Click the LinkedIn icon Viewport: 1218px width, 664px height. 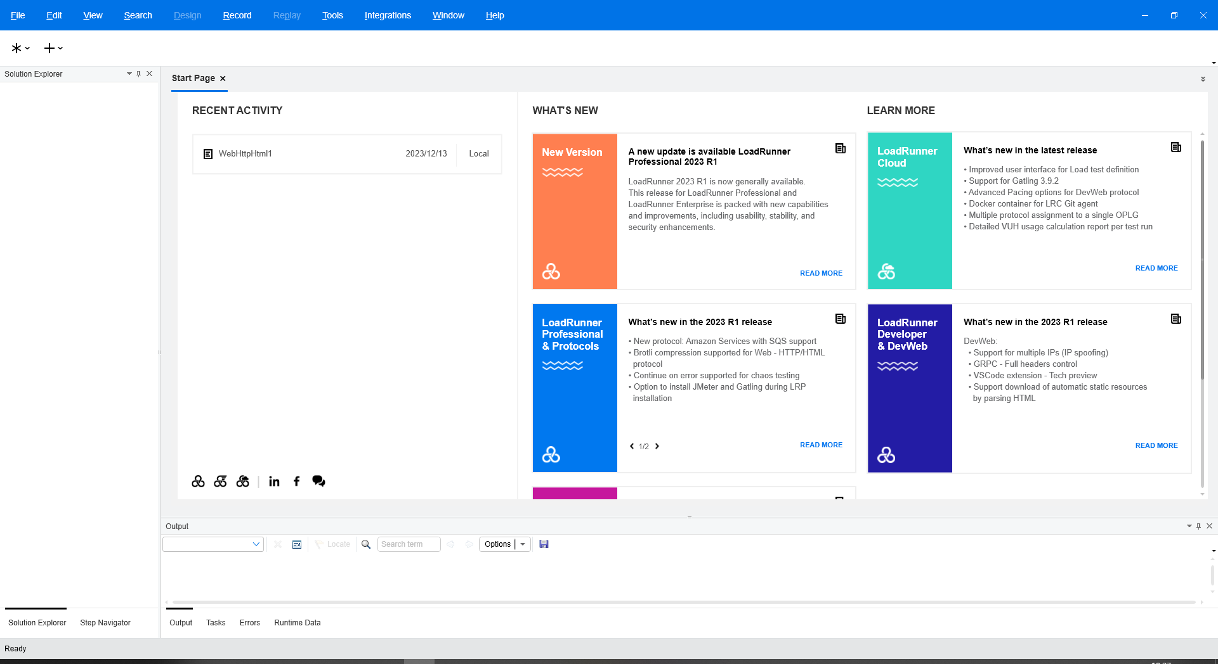[274, 482]
